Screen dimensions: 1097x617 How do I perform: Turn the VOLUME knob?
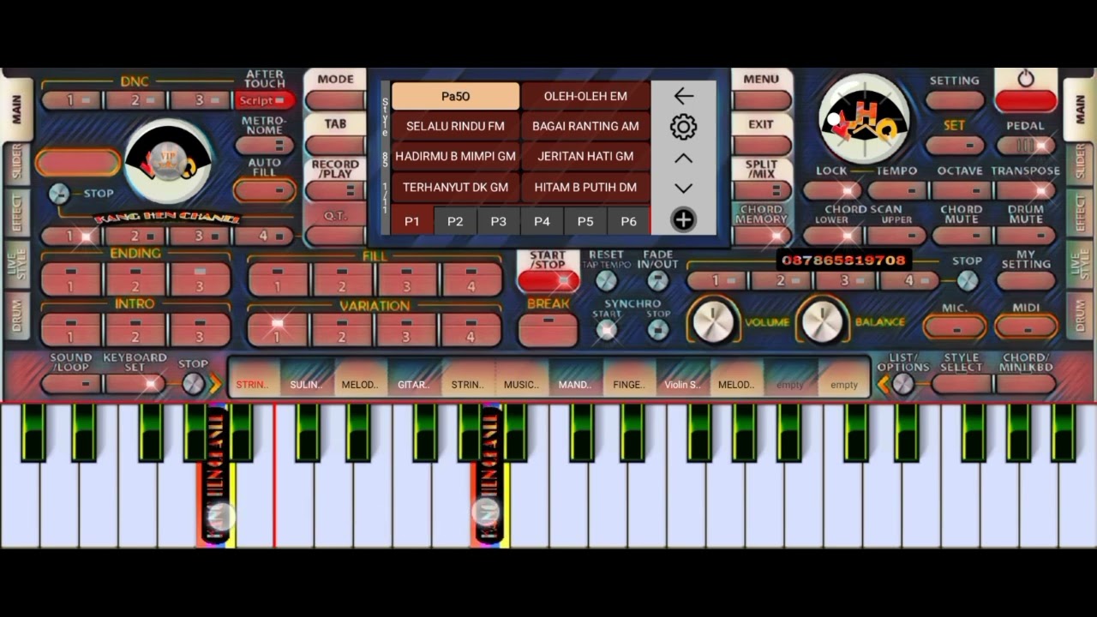coord(713,321)
